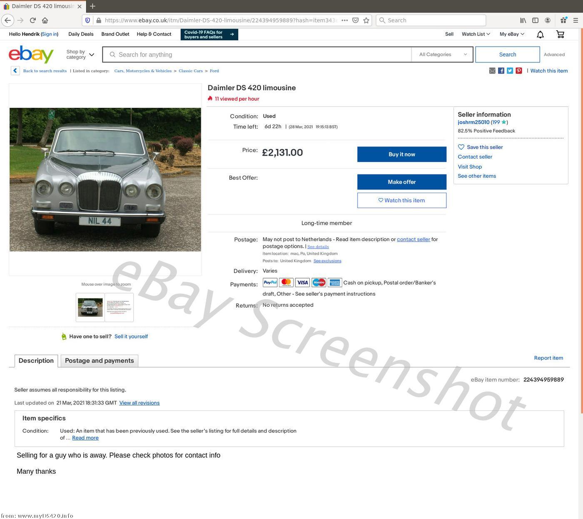
Task: Open the Watch List dropdown
Action: click(x=476, y=34)
